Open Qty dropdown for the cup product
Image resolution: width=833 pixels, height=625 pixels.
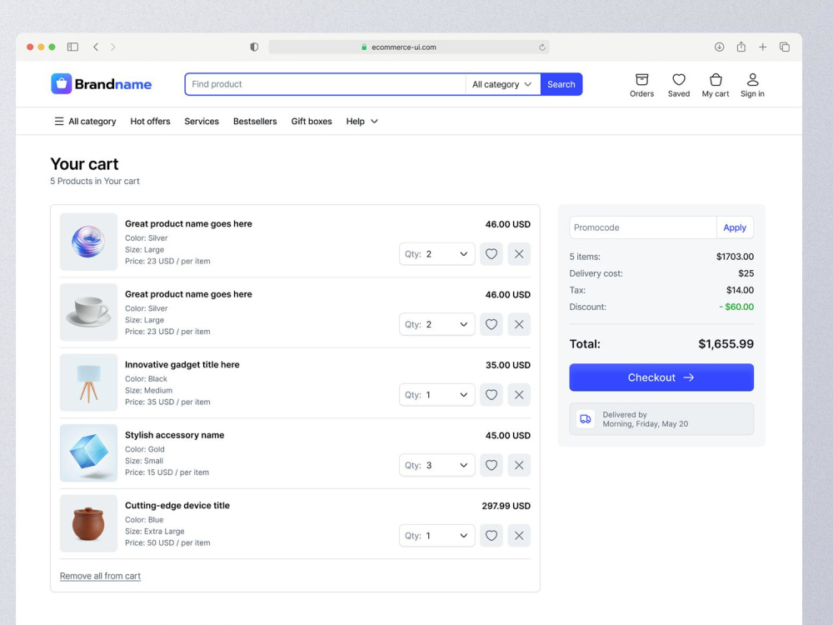436,324
